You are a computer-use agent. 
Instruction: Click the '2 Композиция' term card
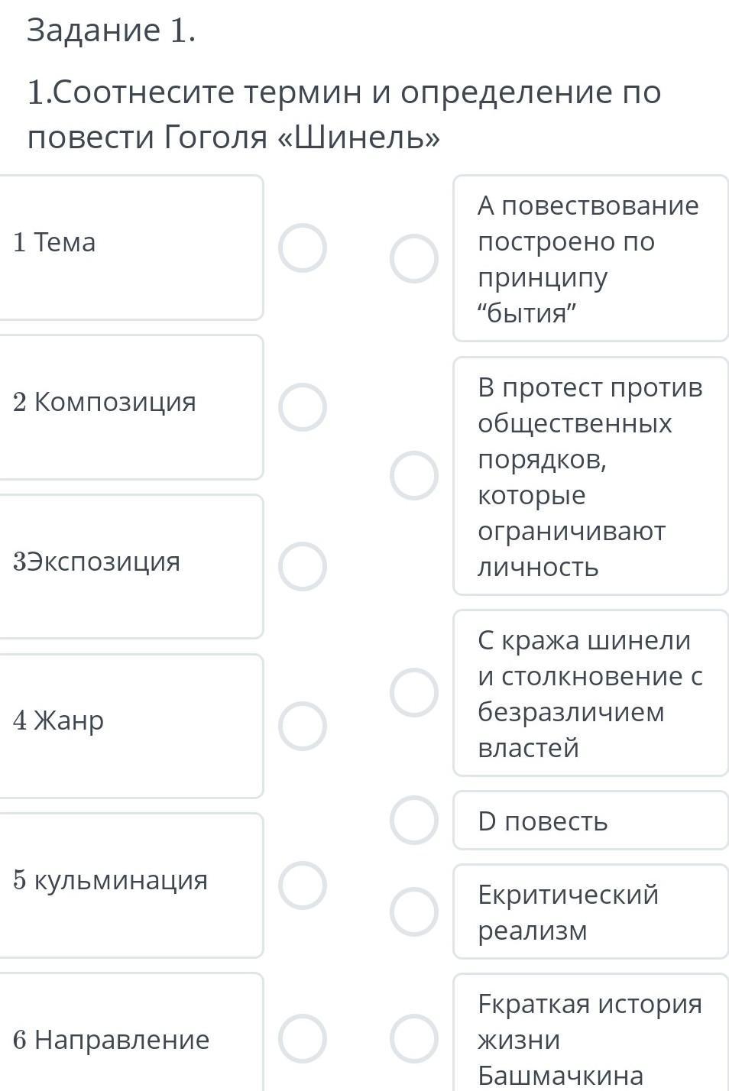tap(130, 406)
